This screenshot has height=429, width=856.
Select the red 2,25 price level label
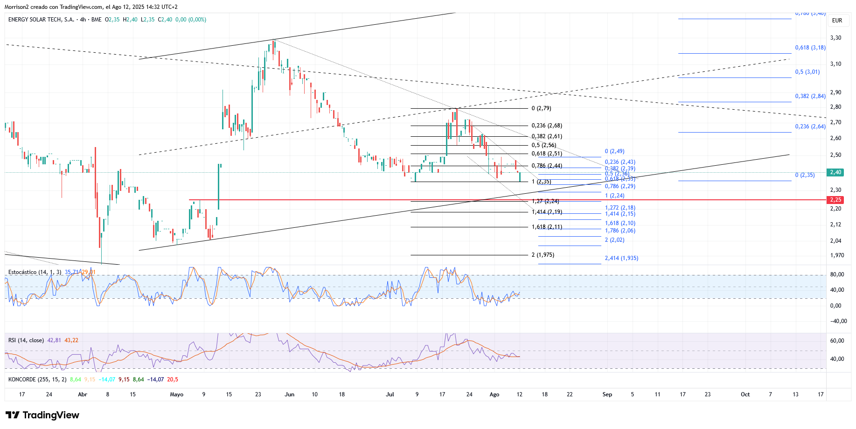(835, 200)
